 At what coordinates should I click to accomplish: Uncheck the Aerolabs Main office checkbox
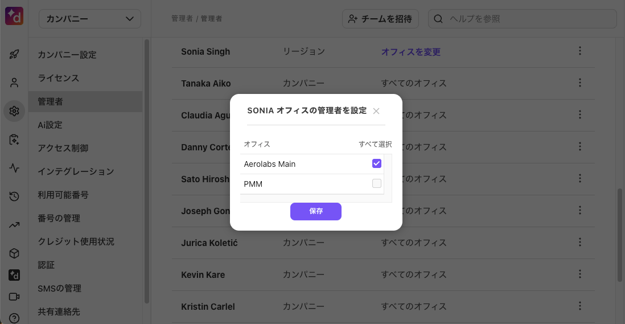377,163
